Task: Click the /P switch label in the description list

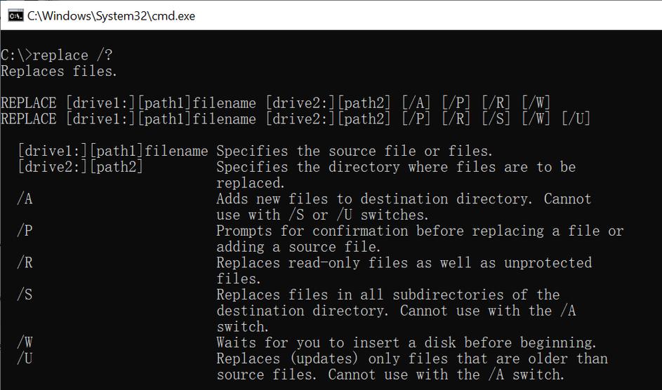Action: (x=25, y=231)
